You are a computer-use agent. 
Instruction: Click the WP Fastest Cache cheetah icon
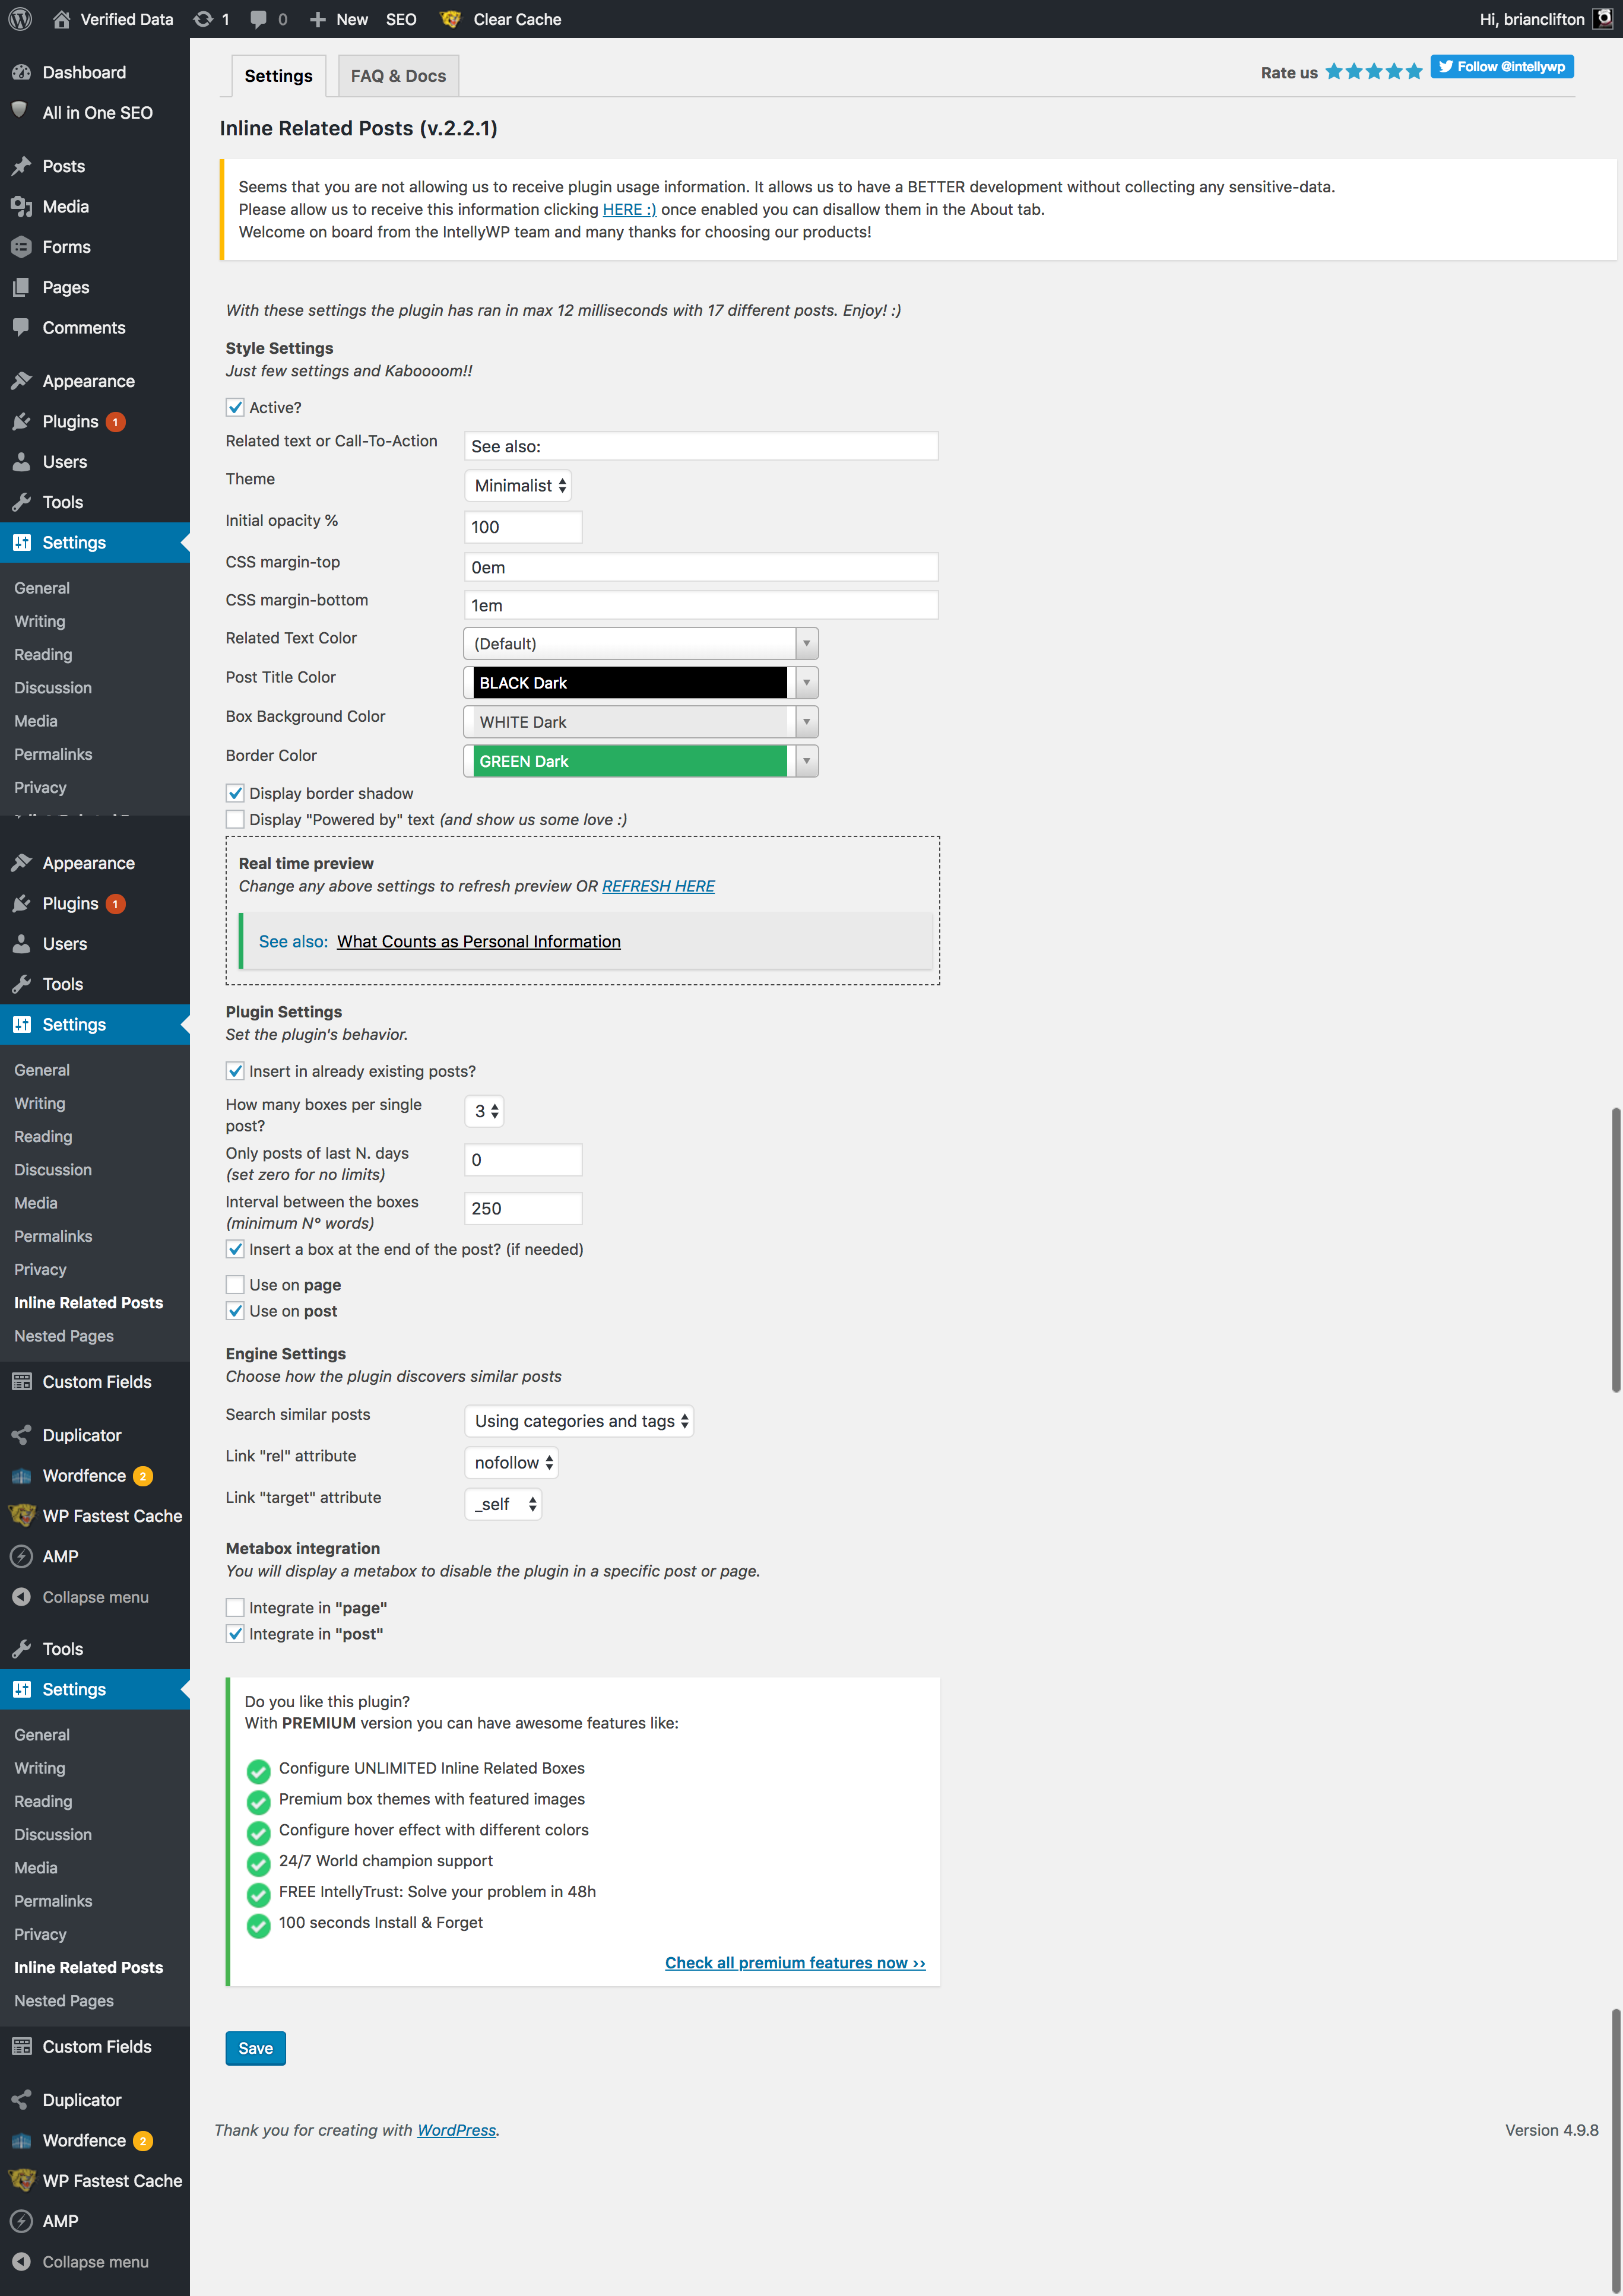click(21, 1516)
